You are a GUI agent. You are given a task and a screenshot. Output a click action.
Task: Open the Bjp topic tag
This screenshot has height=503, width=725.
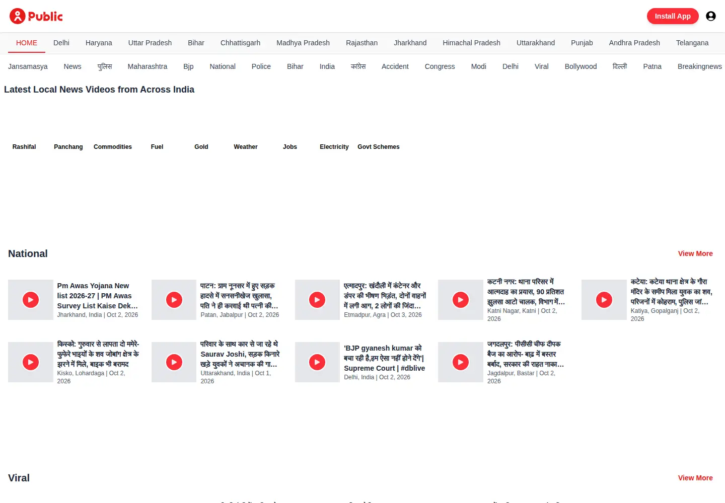[x=188, y=66]
